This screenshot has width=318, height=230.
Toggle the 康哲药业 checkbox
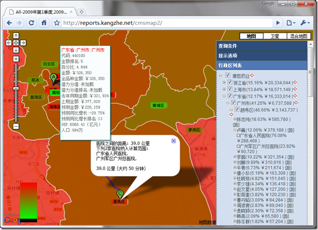[228, 75]
